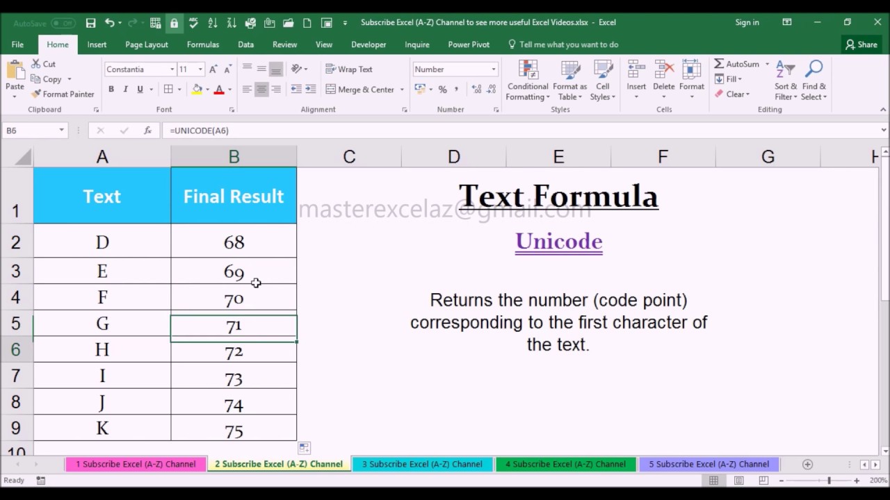Open the Sort & Filter menu
Viewport: 890px width, 500px height.
click(786, 81)
